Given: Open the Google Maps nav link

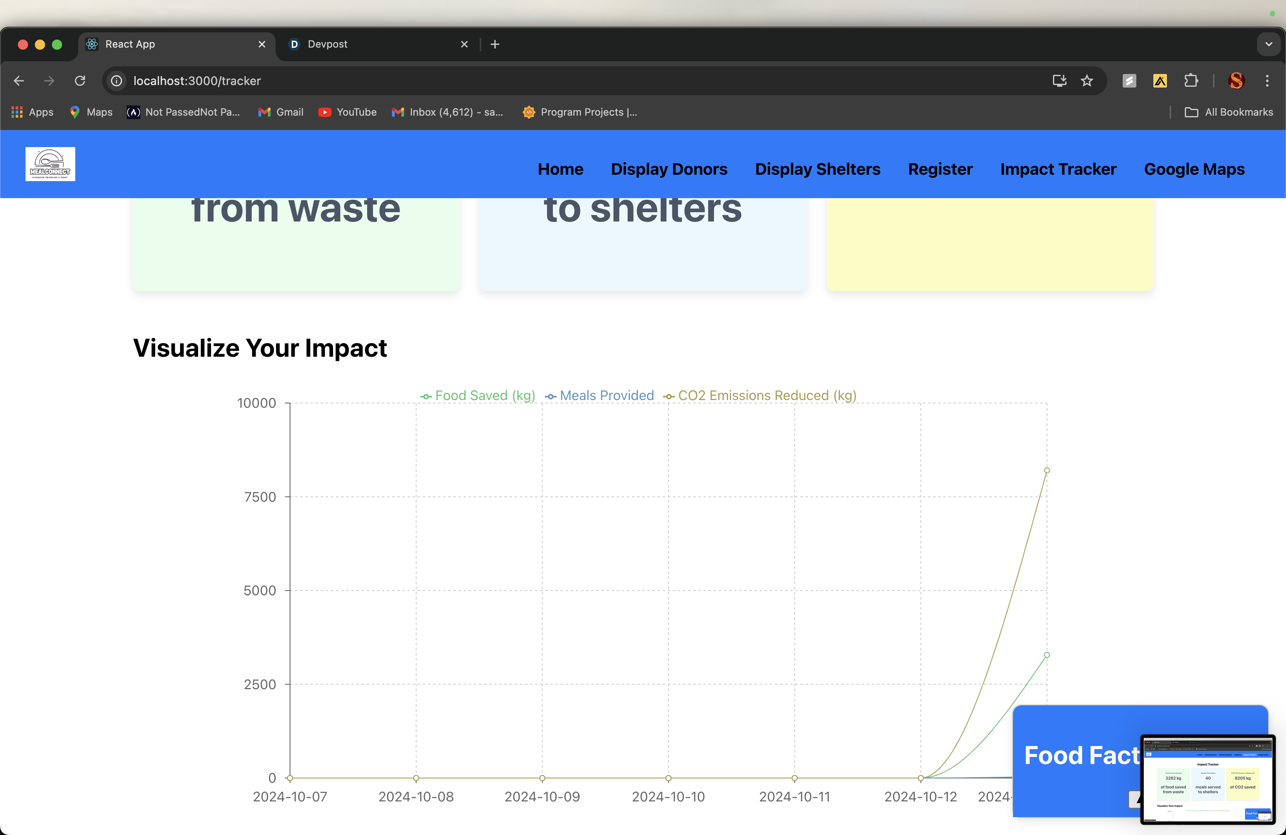Looking at the screenshot, I should tap(1194, 170).
